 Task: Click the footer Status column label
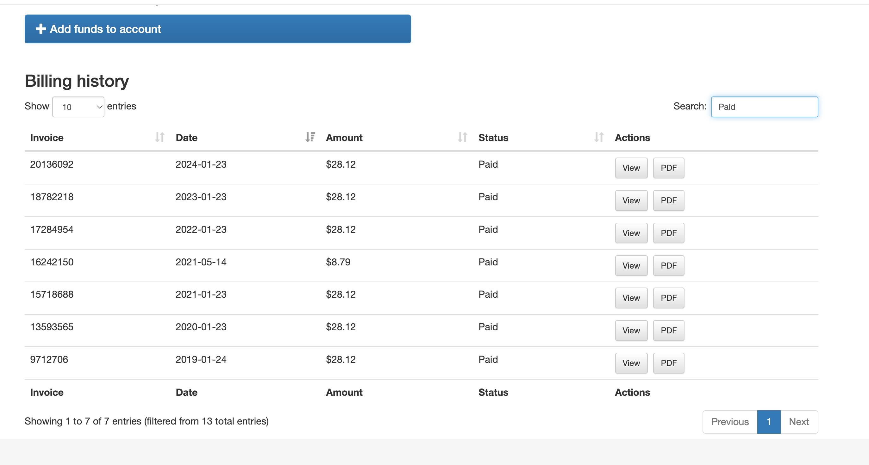pos(493,393)
